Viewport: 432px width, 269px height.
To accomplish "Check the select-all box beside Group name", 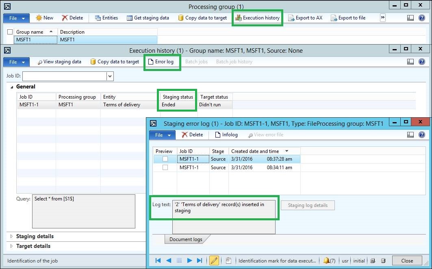I will coord(10,32).
